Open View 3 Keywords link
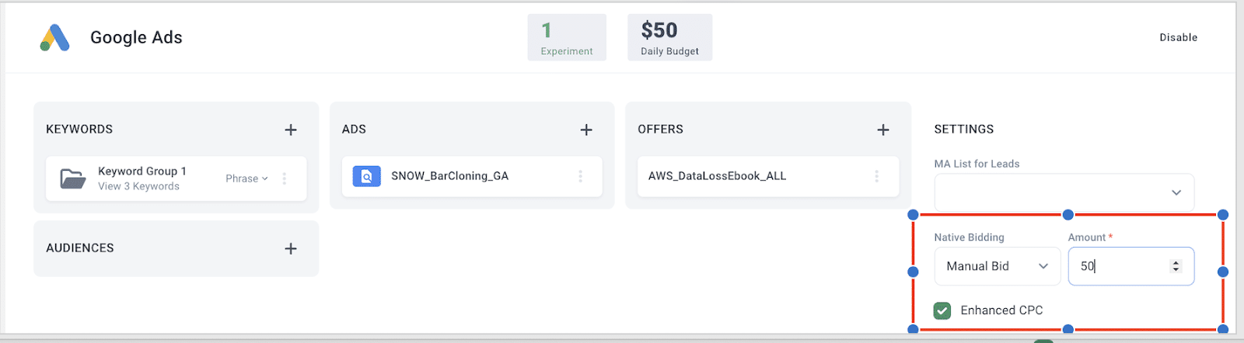Viewport: 1244px width, 343px height. click(x=138, y=186)
